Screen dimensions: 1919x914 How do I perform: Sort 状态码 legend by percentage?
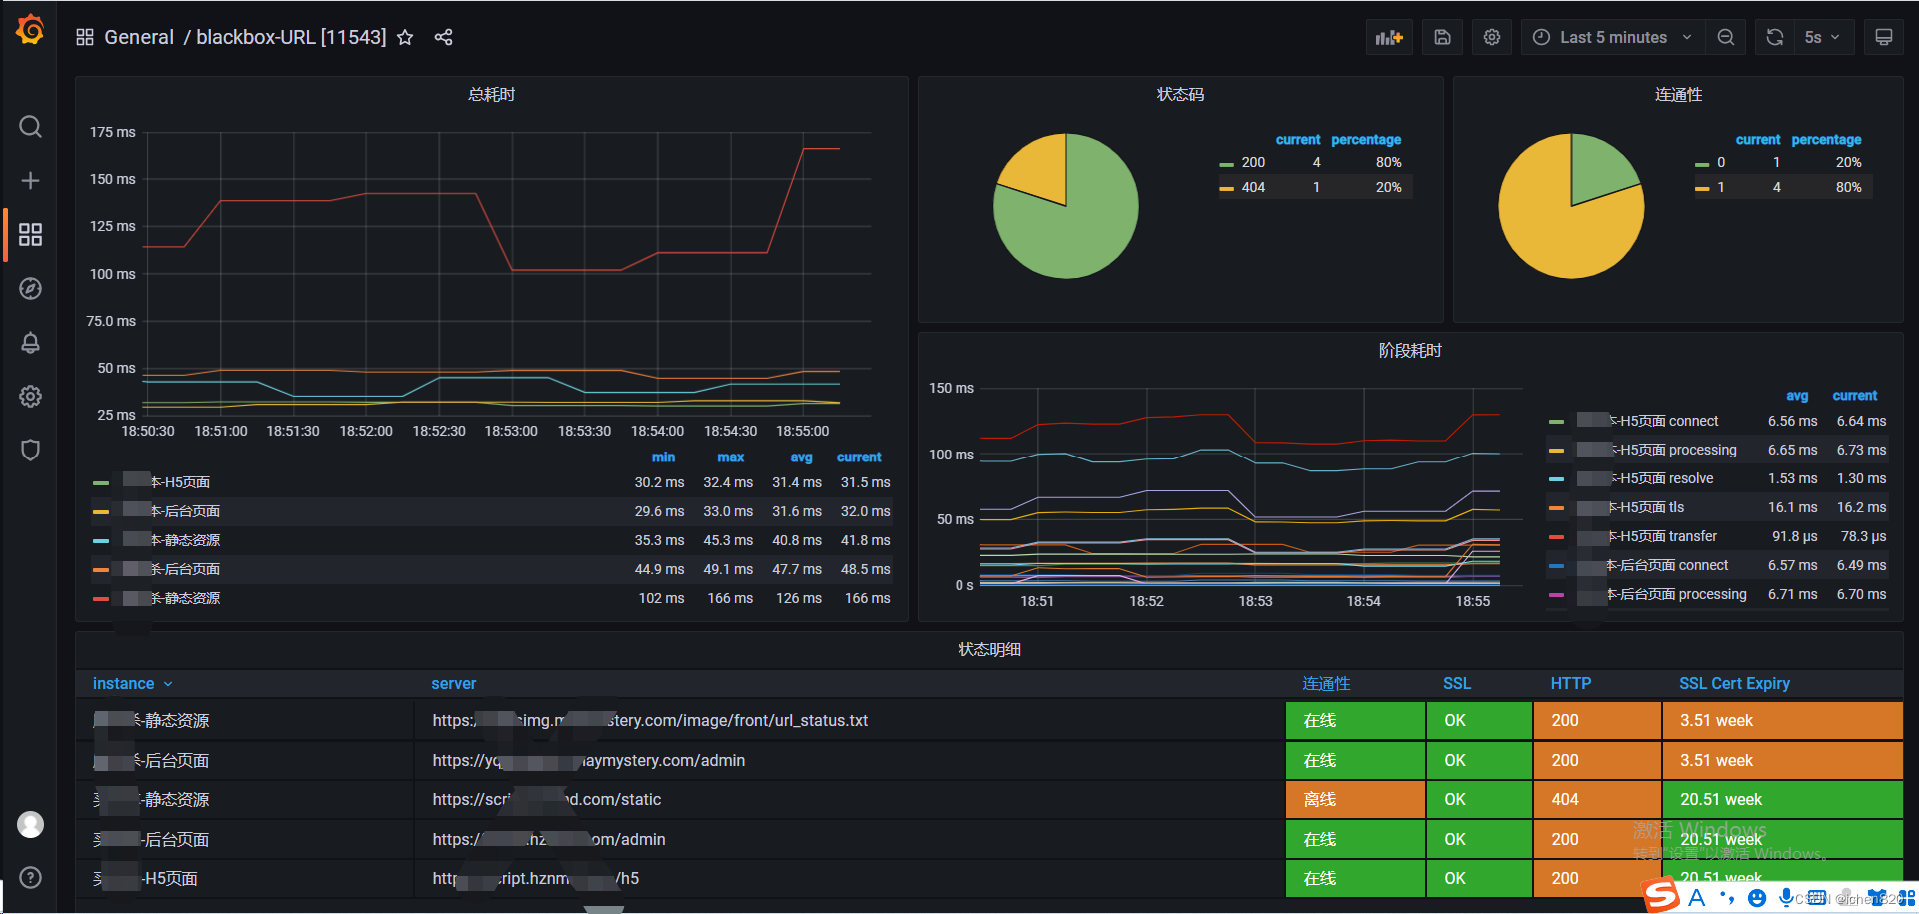click(x=1366, y=140)
